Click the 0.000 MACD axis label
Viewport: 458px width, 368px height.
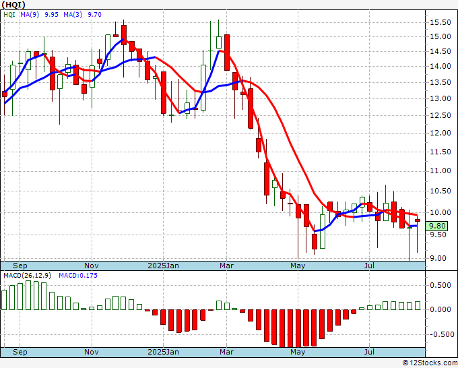coord(440,309)
